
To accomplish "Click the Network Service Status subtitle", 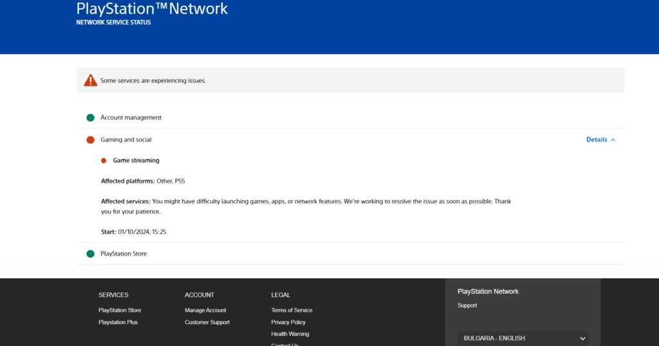I will click(x=113, y=23).
